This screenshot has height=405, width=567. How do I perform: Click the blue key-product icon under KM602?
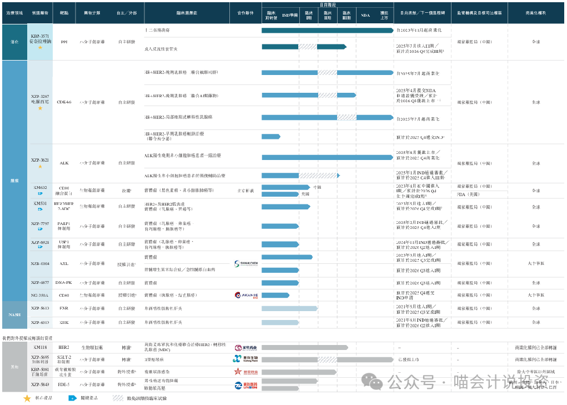[x=40, y=194]
